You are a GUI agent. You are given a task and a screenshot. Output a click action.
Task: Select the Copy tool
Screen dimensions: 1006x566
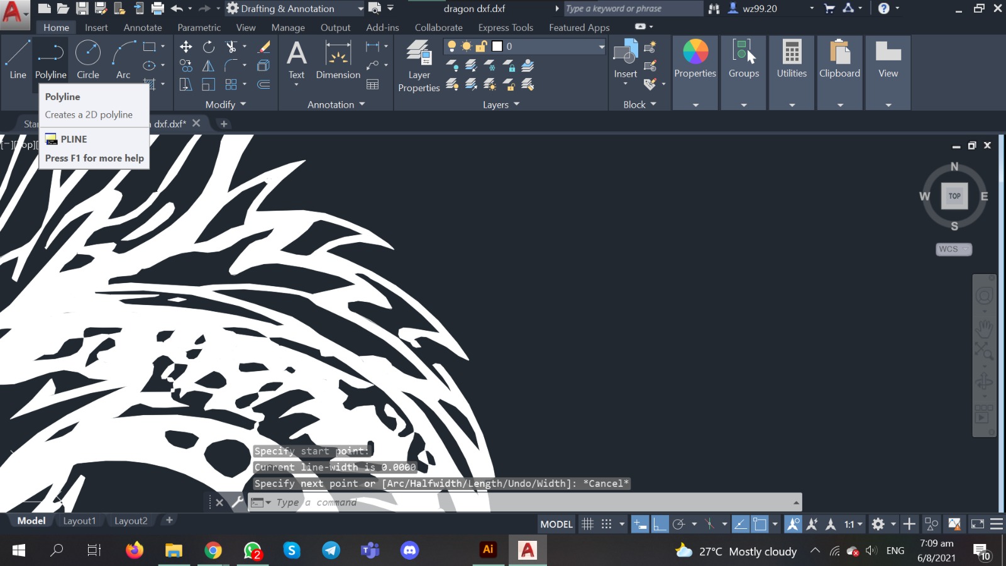(x=185, y=65)
